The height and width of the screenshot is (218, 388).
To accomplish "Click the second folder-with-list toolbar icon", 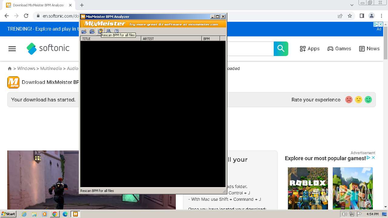I will tap(92, 31).
